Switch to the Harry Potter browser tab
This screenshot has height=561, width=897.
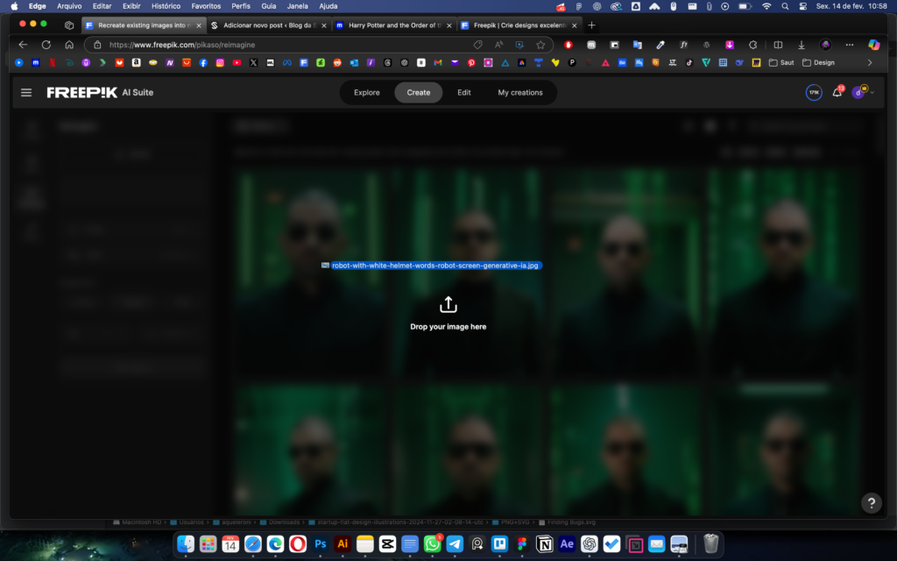tap(393, 25)
